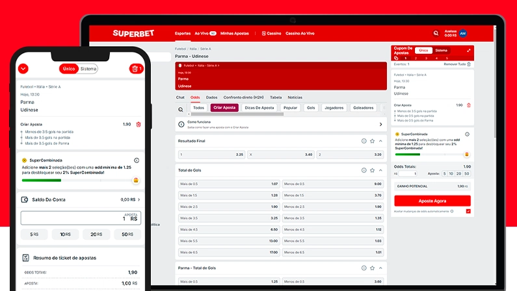Switch to the Chat tab
Image resolution: width=517 pixels, height=291 pixels.
click(180, 97)
